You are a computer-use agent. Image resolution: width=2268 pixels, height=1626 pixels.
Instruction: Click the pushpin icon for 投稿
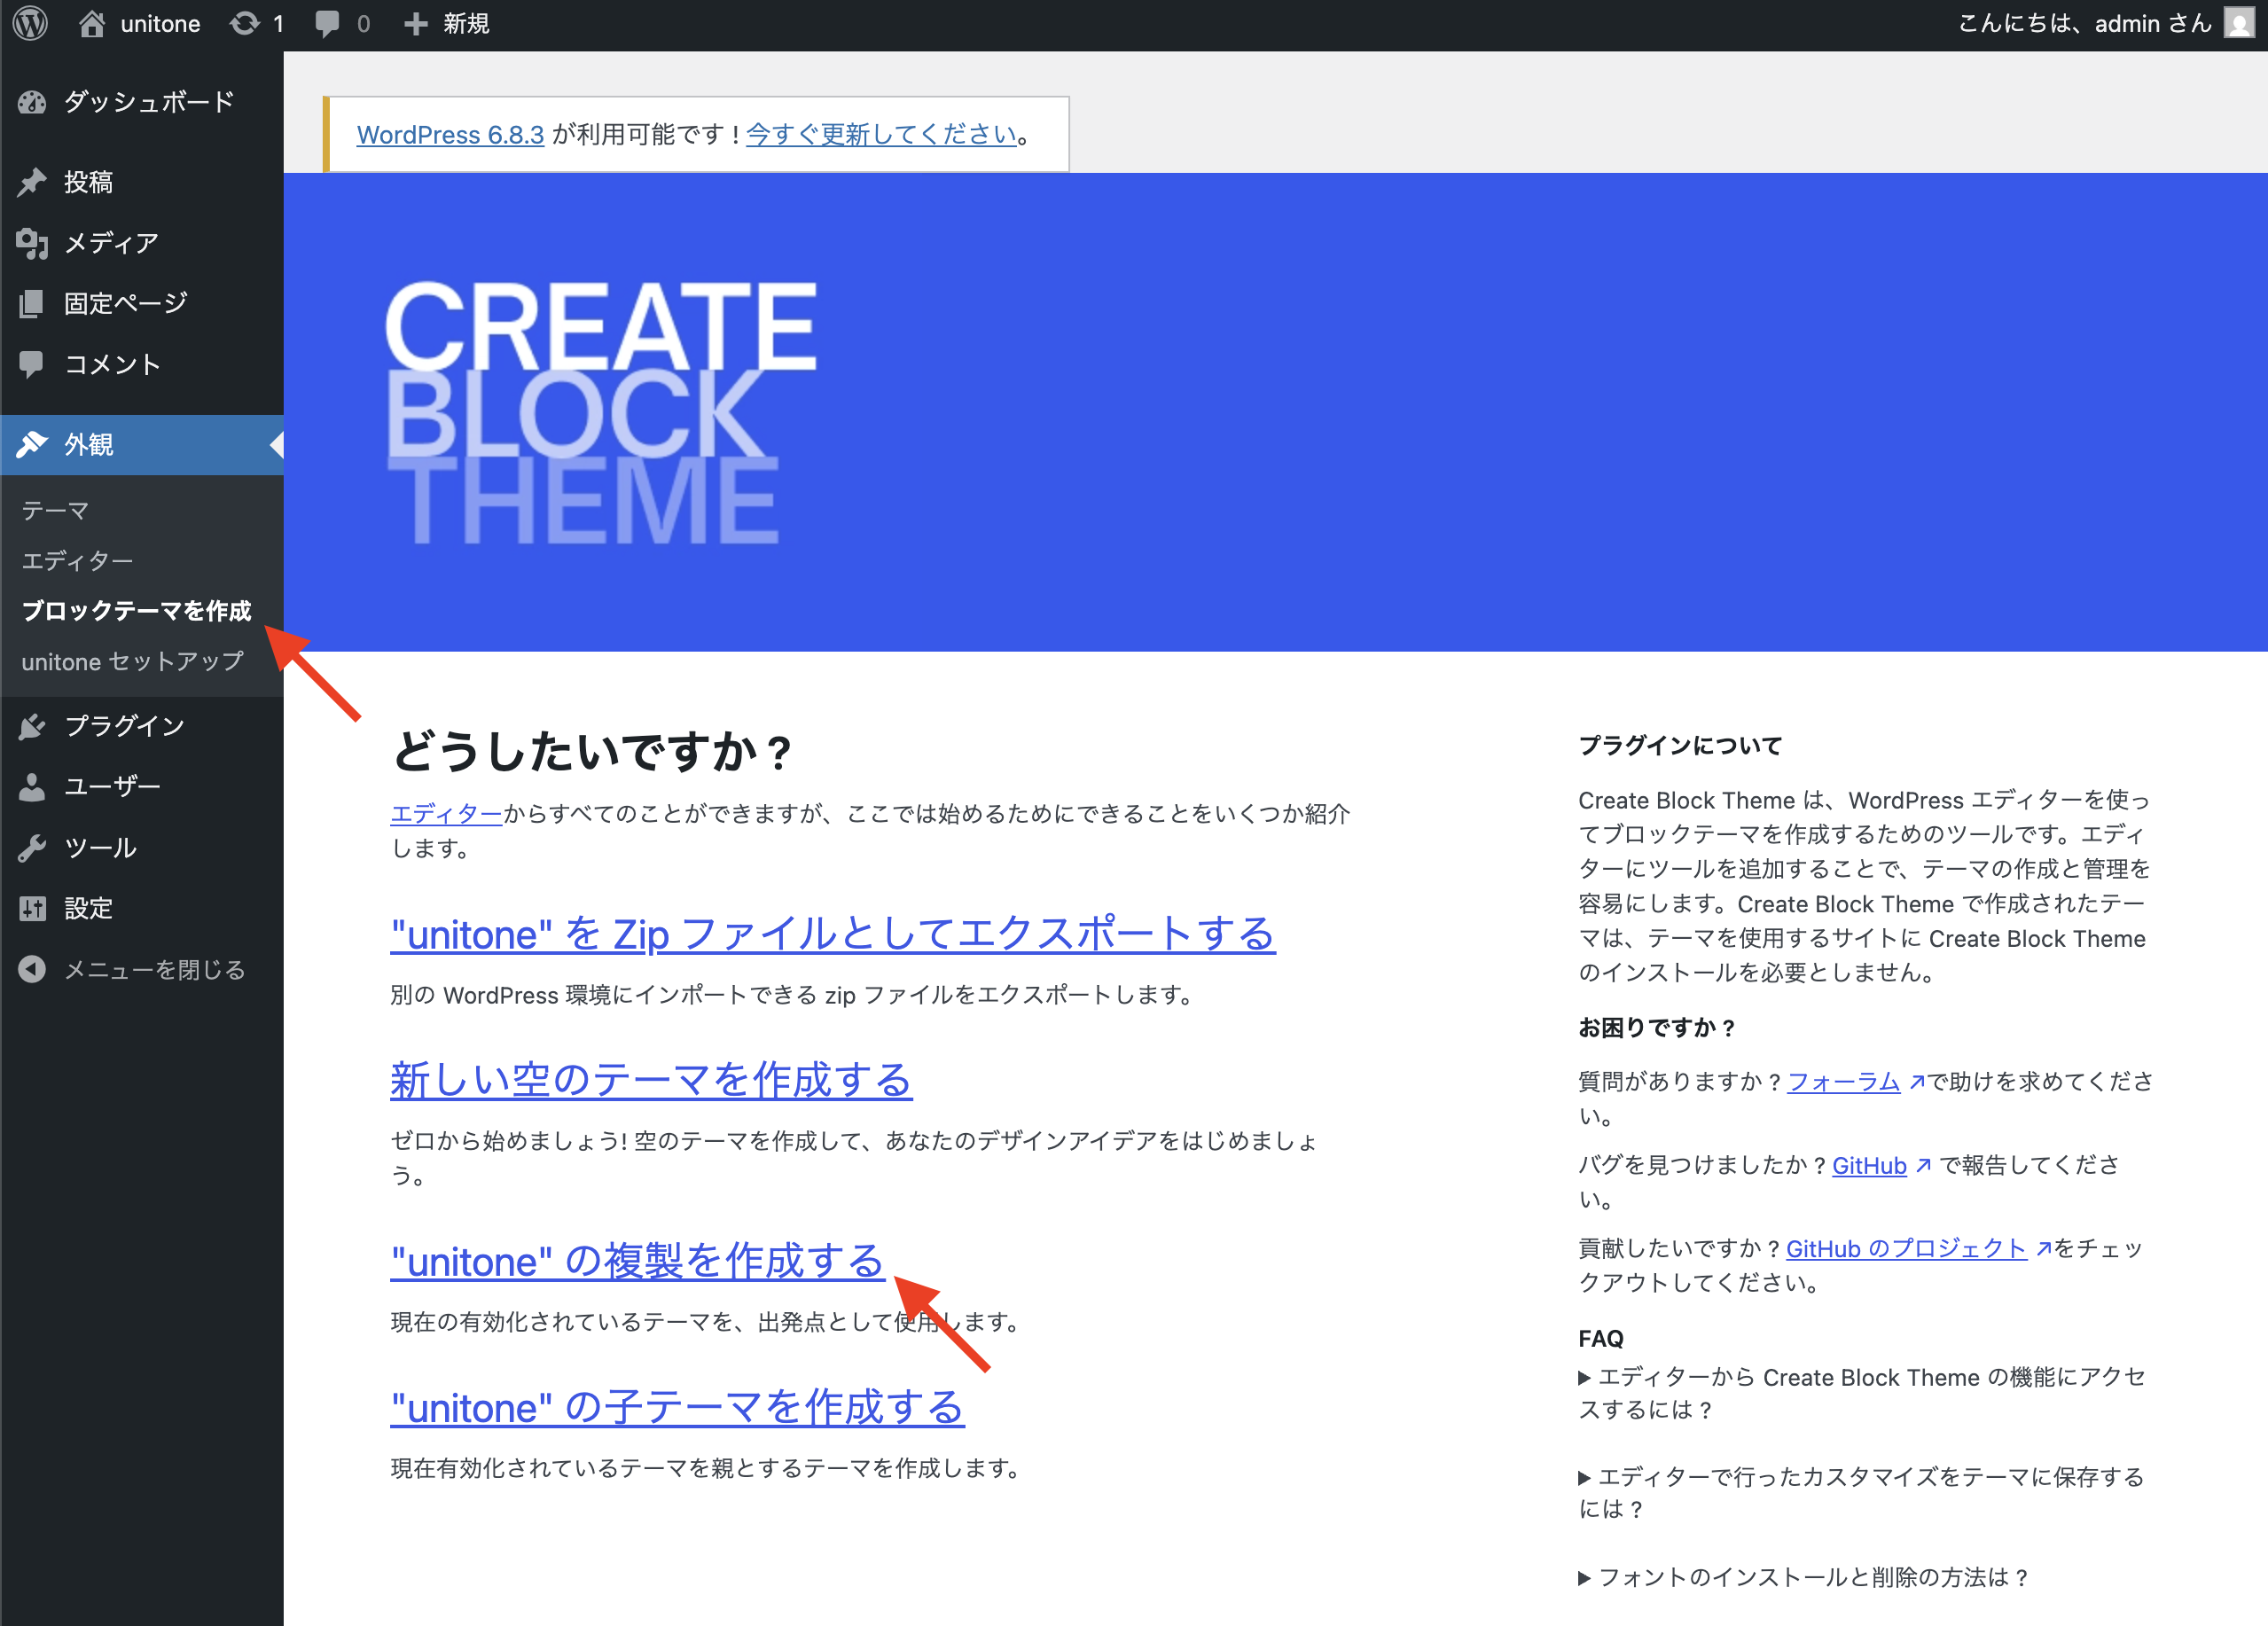[32, 182]
